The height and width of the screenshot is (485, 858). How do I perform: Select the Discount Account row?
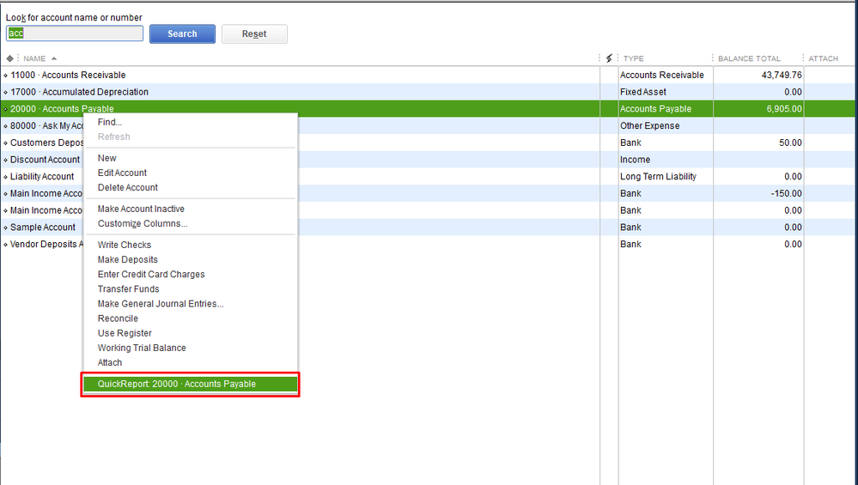[x=43, y=160]
